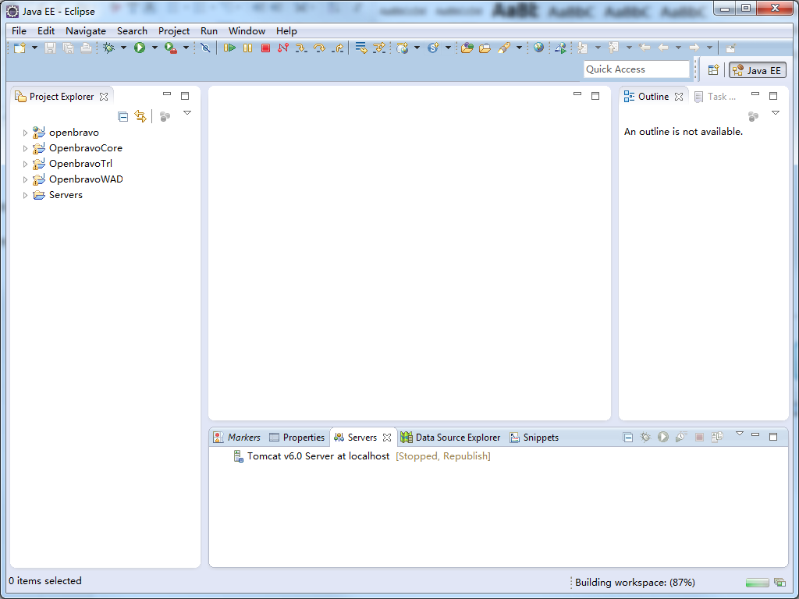799x599 pixels.
Task: Open the Help menu
Action: (x=286, y=31)
